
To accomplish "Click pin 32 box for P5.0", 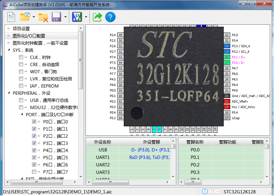I will pyautogui.click(x=227, y=35).
